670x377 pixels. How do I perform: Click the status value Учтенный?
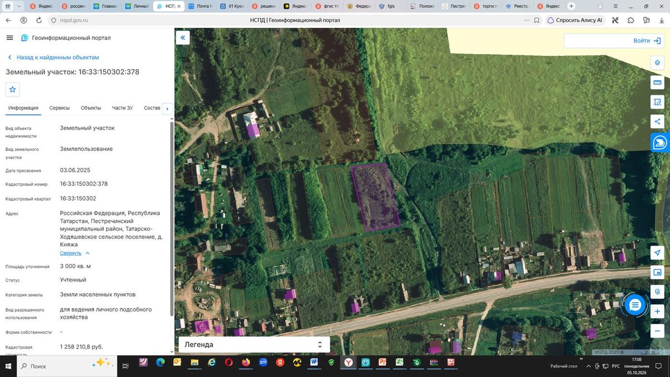(73, 280)
